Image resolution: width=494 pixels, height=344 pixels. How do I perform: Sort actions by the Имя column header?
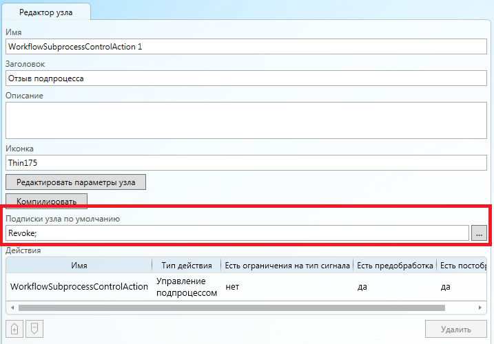point(79,266)
